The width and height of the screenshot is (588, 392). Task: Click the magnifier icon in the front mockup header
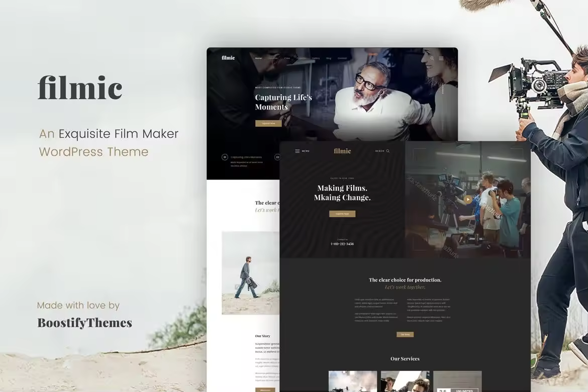(388, 151)
